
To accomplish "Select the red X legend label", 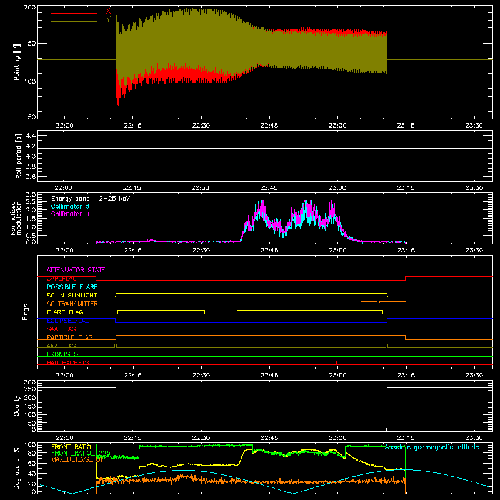I will (x=108, y=11).
